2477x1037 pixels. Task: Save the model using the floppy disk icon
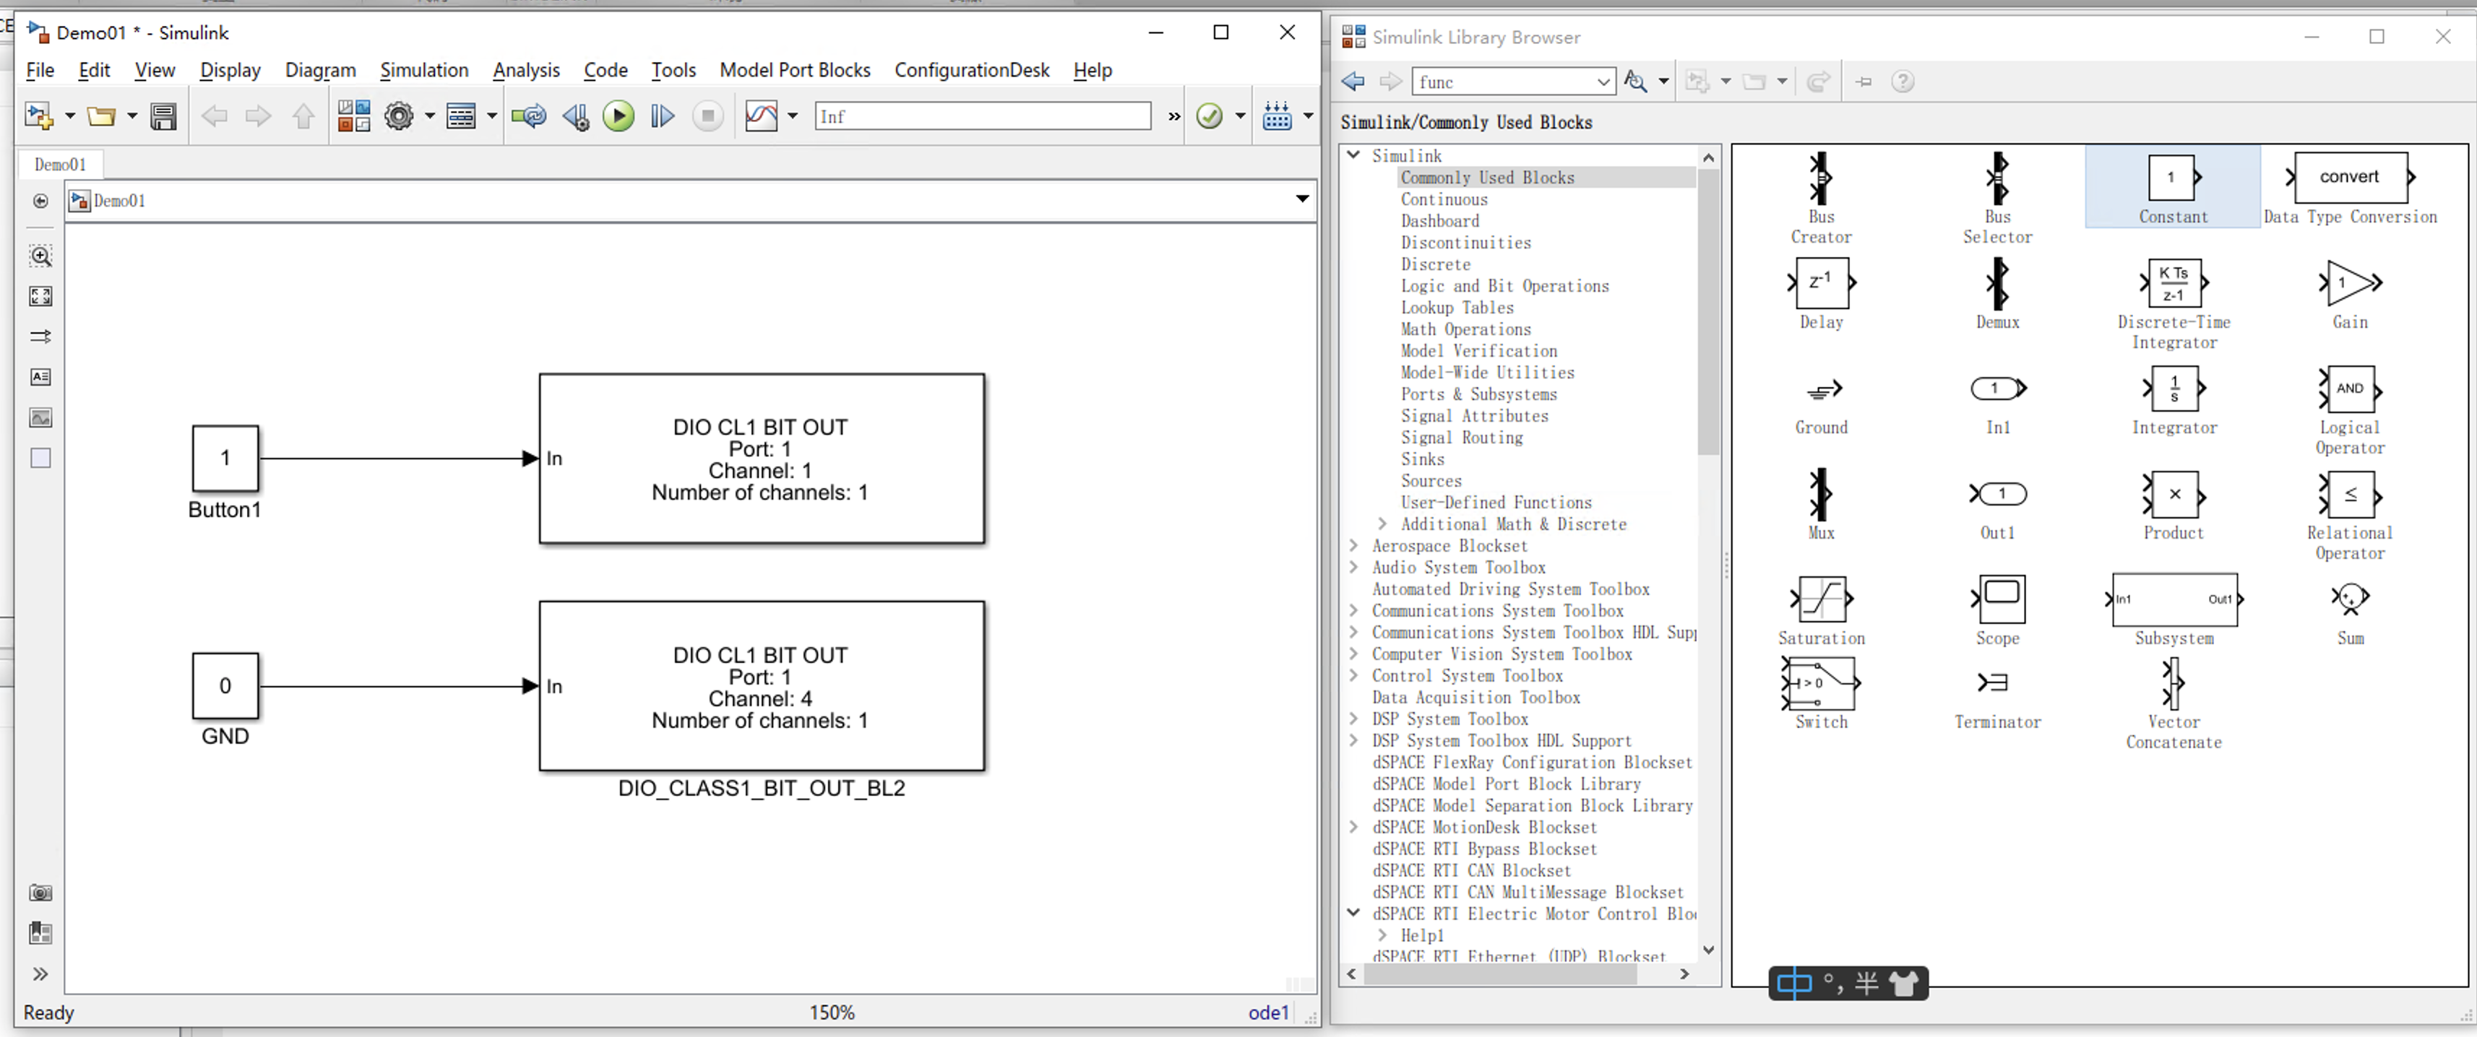coord(163,116)
